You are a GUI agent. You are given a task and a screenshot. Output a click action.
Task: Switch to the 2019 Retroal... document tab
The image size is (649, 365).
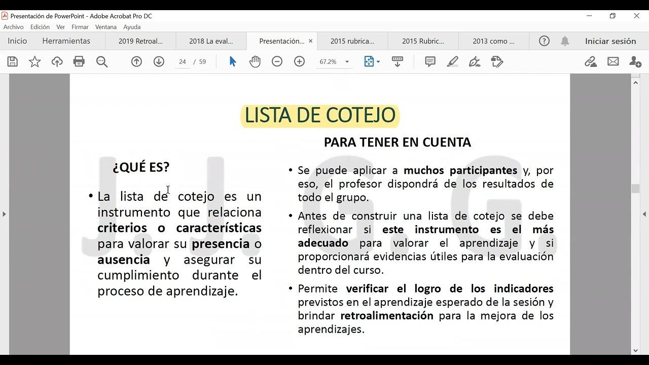(x=140, y=41)
